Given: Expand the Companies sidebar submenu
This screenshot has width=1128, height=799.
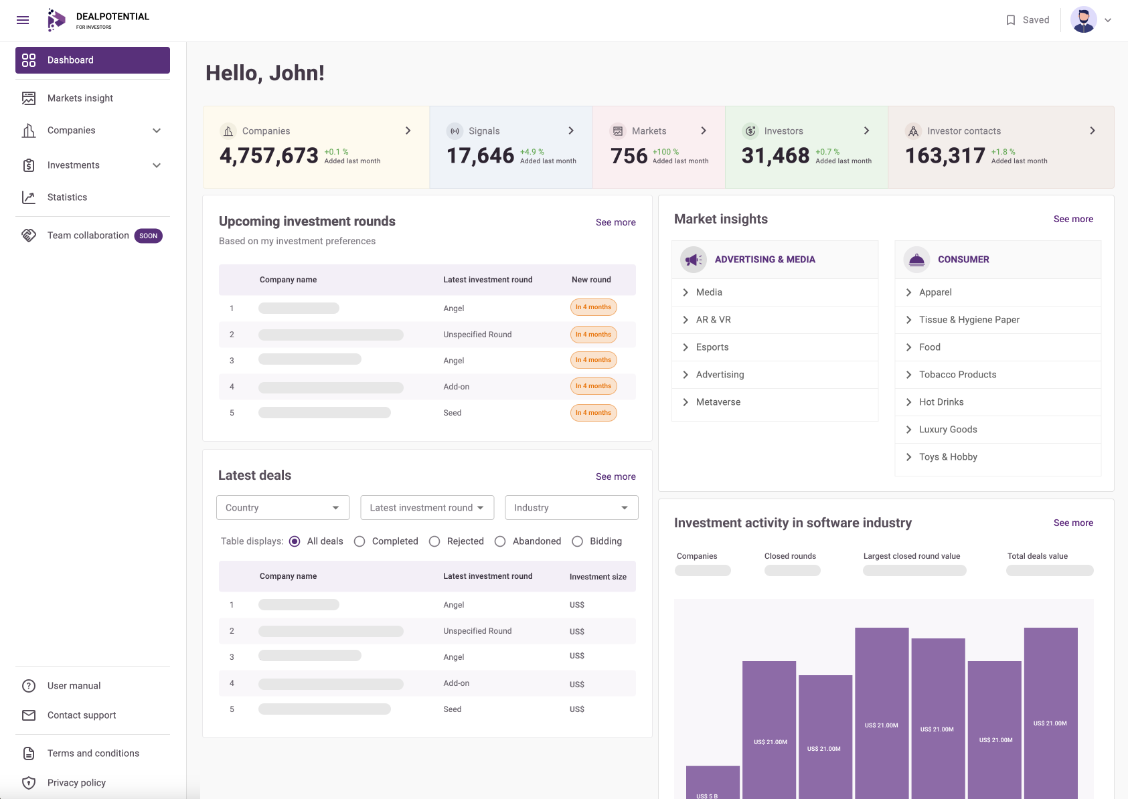Looking at the screenshot, I should point(157,130).
